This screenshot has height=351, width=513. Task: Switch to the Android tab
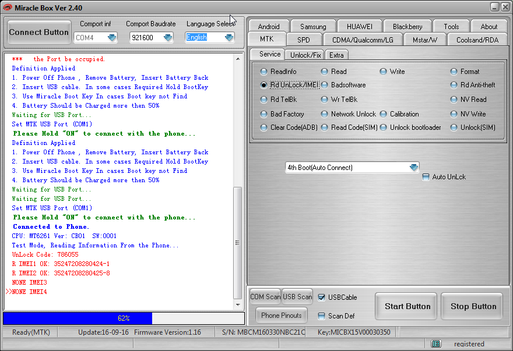point(269,26)
